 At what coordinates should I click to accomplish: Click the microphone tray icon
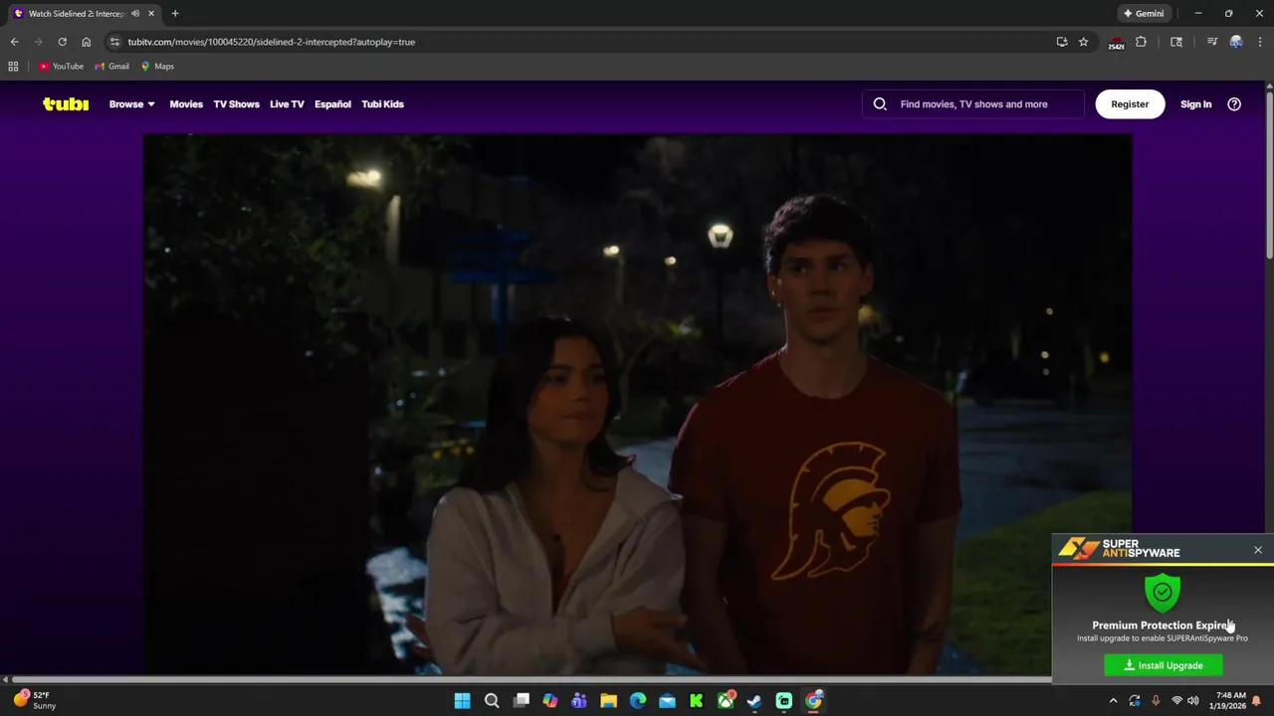[x=1156, y=701]
